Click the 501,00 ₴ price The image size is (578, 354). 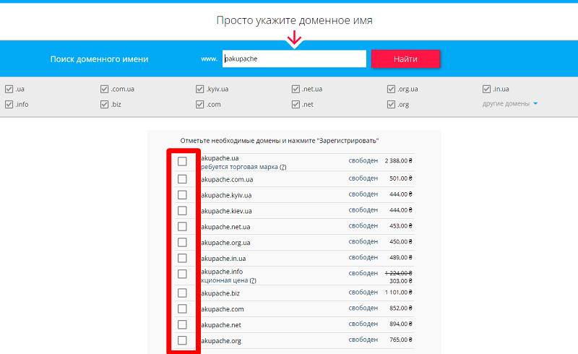coord(401,178)
